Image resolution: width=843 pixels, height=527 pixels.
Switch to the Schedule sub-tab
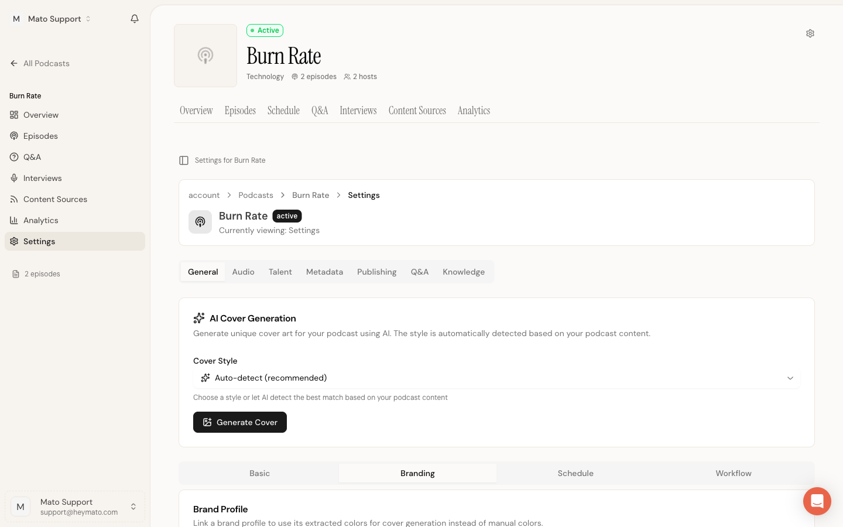click(x=575, y=473)
